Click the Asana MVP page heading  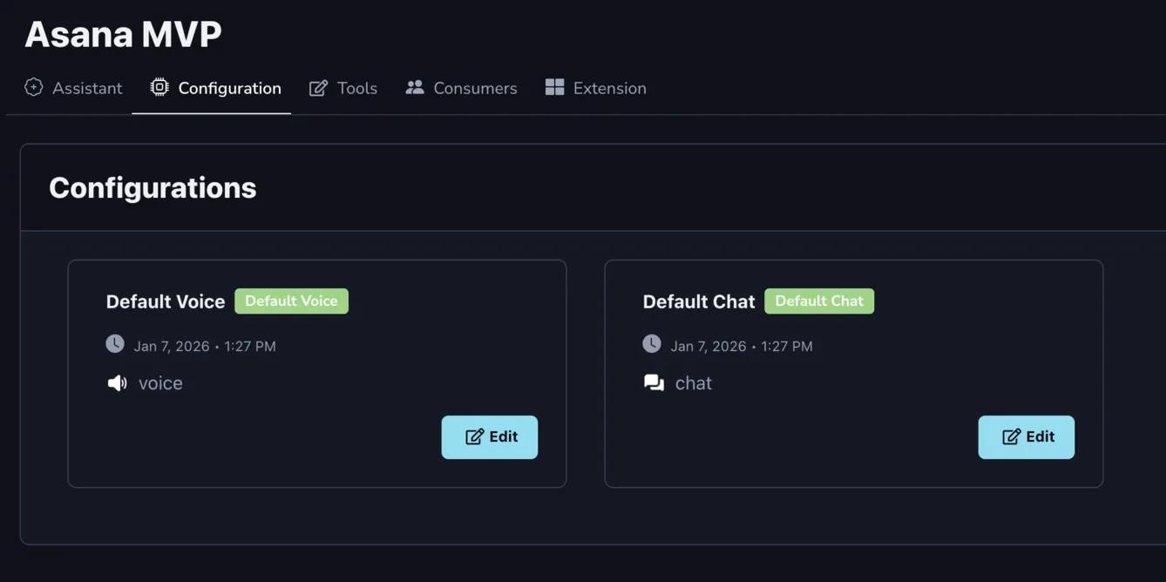pos(123,34)
